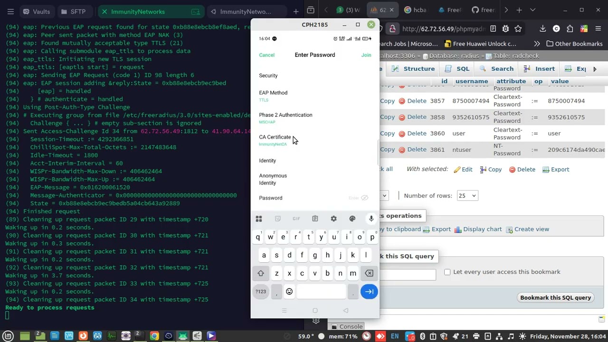Tap emoji key on phone keyboard
The width and height of the screenshot is (608, 342).
coord(289,291)
